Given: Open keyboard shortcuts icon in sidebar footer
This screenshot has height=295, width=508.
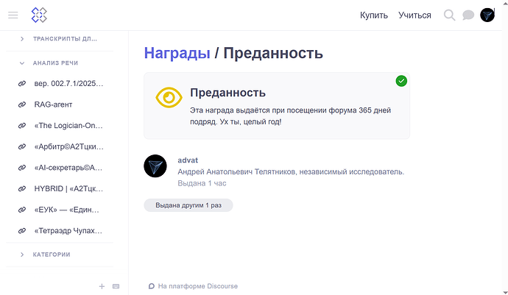Looking at the screenshot, I should (116, 286).
